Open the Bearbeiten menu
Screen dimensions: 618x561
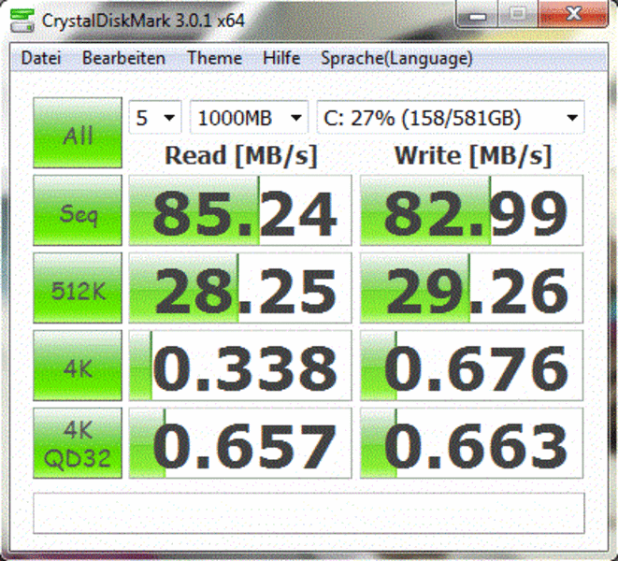pyautogui.click(x=123, y=58)
